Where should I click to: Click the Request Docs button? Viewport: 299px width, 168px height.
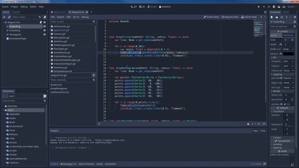coord(230,17)
